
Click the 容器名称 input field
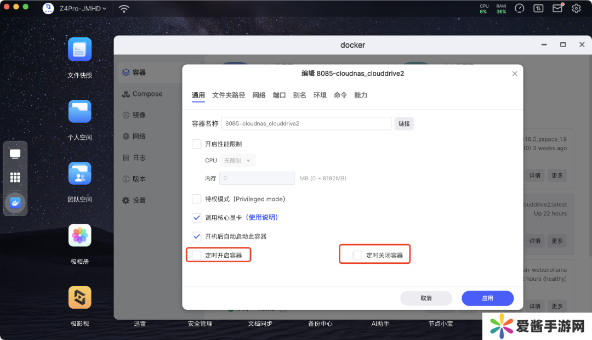point(306,123)
